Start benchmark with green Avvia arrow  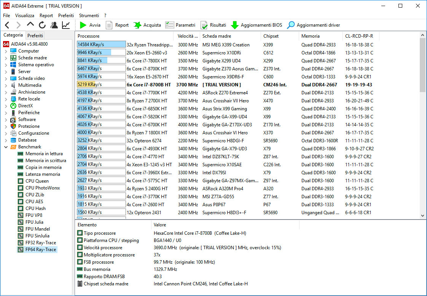[x=83, y=25]
